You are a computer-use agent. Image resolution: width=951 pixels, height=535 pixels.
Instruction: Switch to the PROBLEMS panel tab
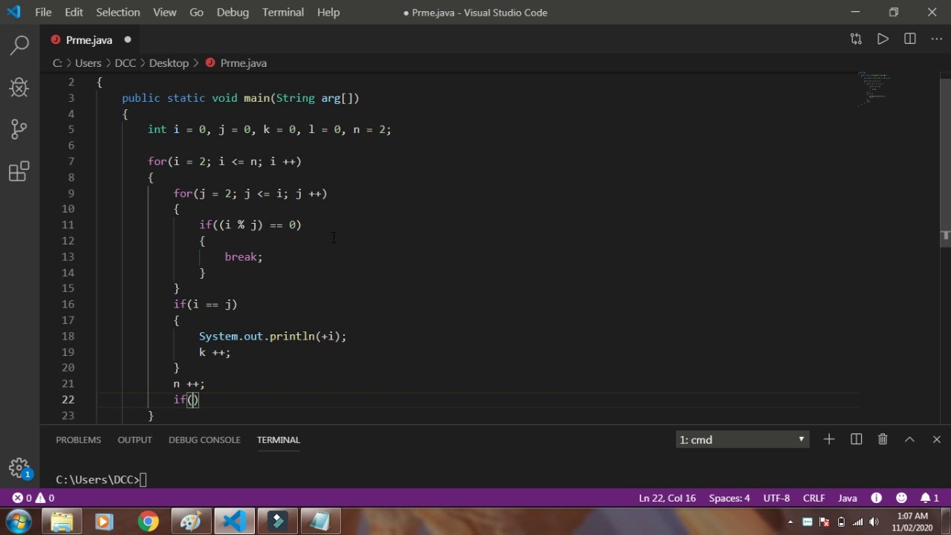(78, 439)
